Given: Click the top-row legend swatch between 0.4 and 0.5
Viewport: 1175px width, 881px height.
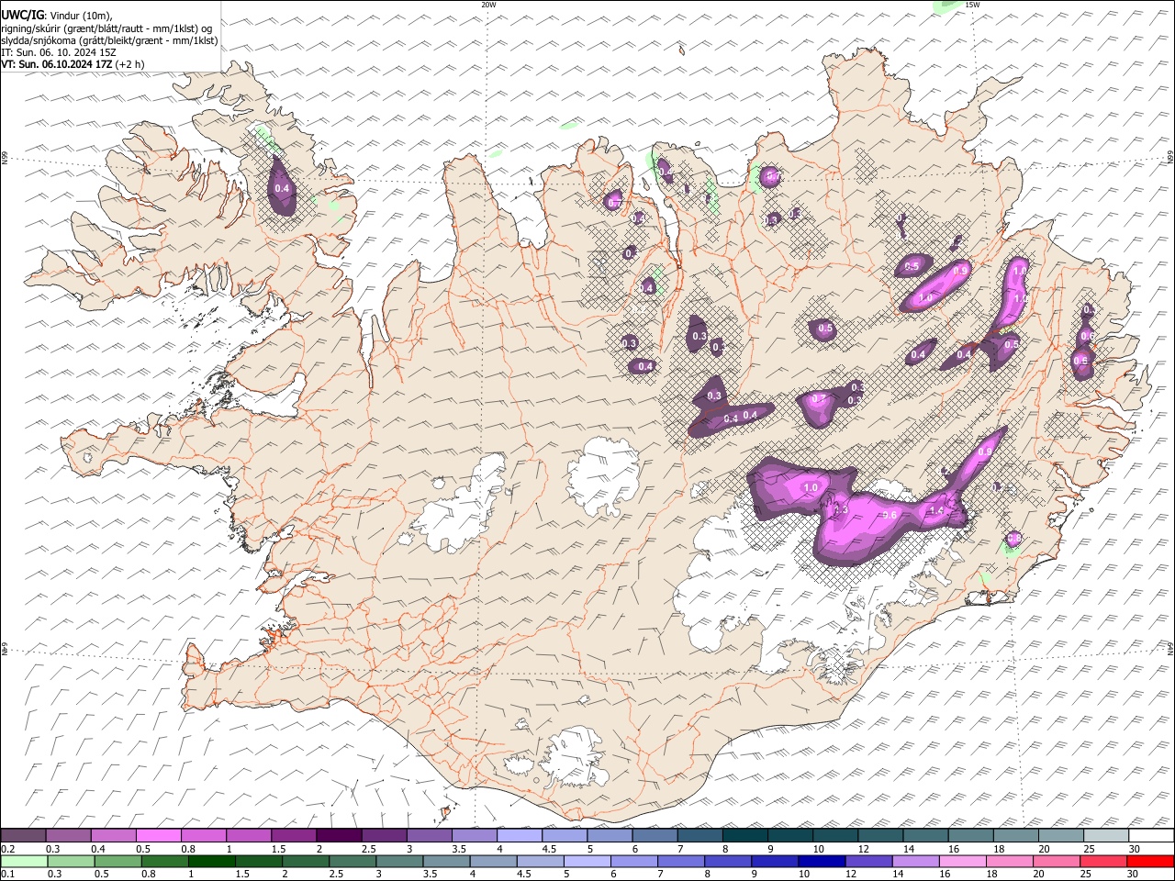Looking at the screenshot, I should click(114, 836).
